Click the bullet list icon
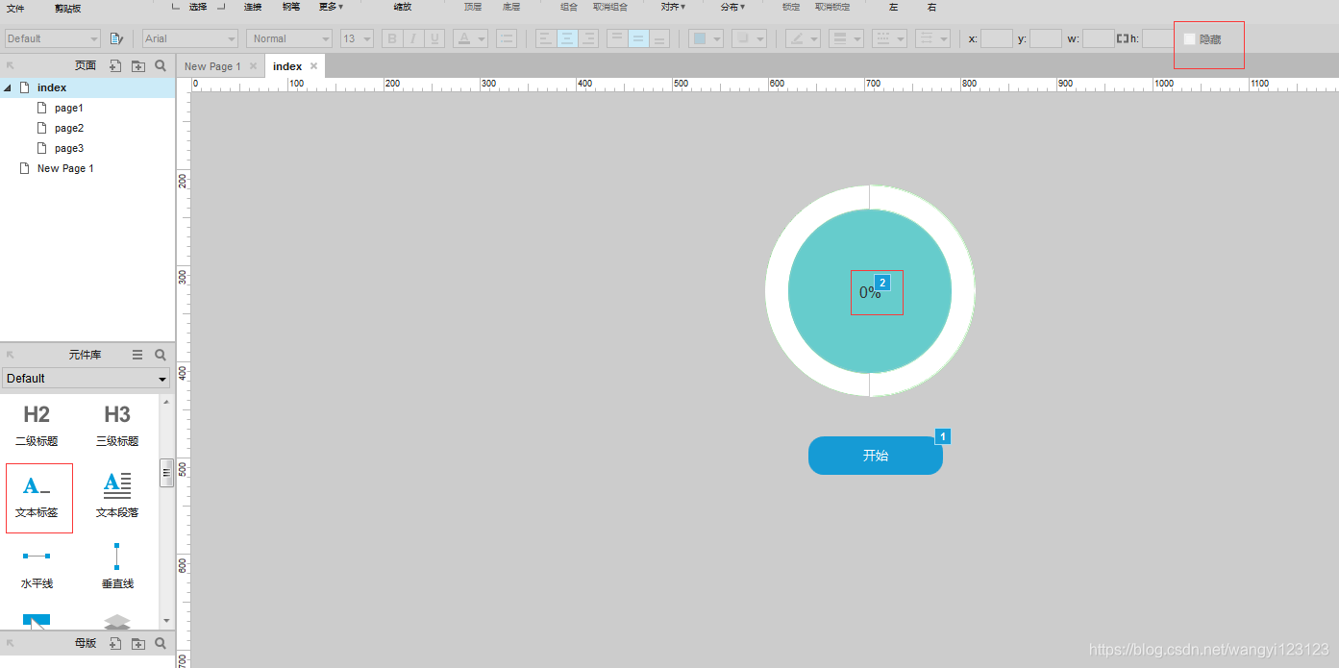Image resolution: width=1339 pixels, height=668 pixels. coord(506,38)
